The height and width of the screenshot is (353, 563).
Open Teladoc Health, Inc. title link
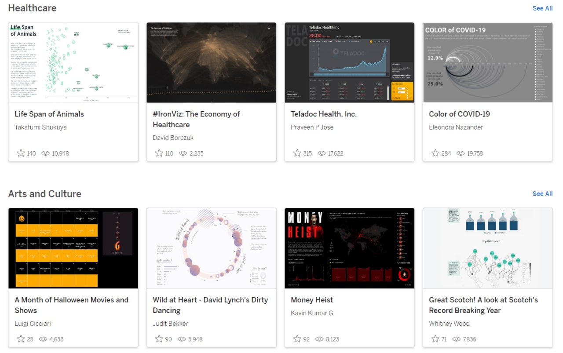324,114
